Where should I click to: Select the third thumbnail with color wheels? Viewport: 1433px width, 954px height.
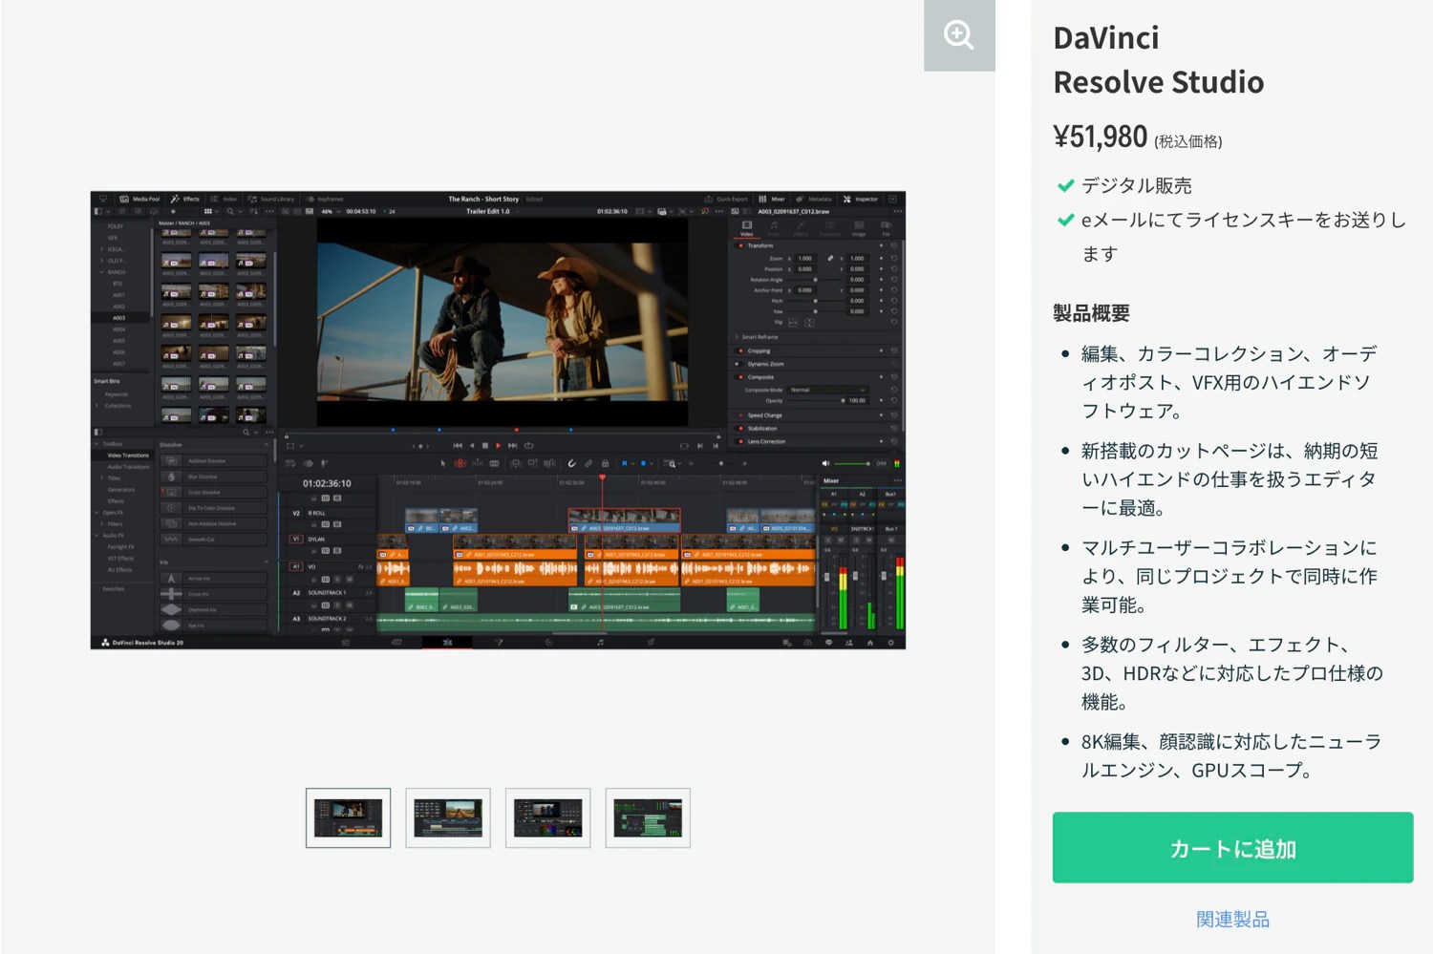547,817
